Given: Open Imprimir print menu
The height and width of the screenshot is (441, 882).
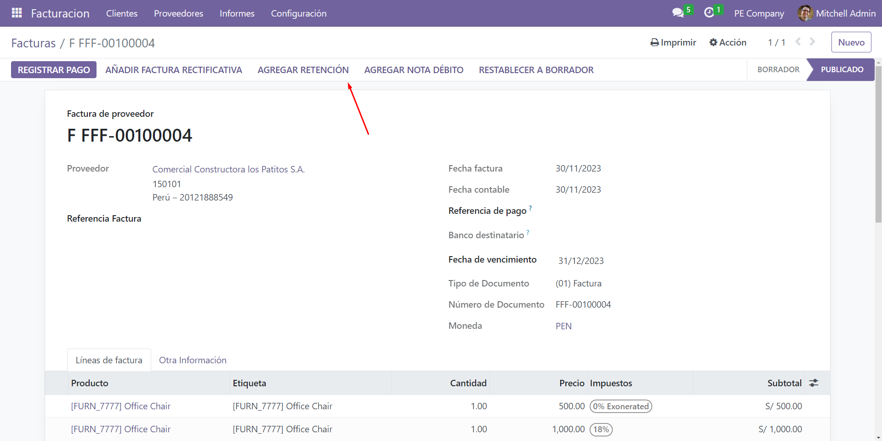Looking at the screenshot, I should [x=673, y=42].
